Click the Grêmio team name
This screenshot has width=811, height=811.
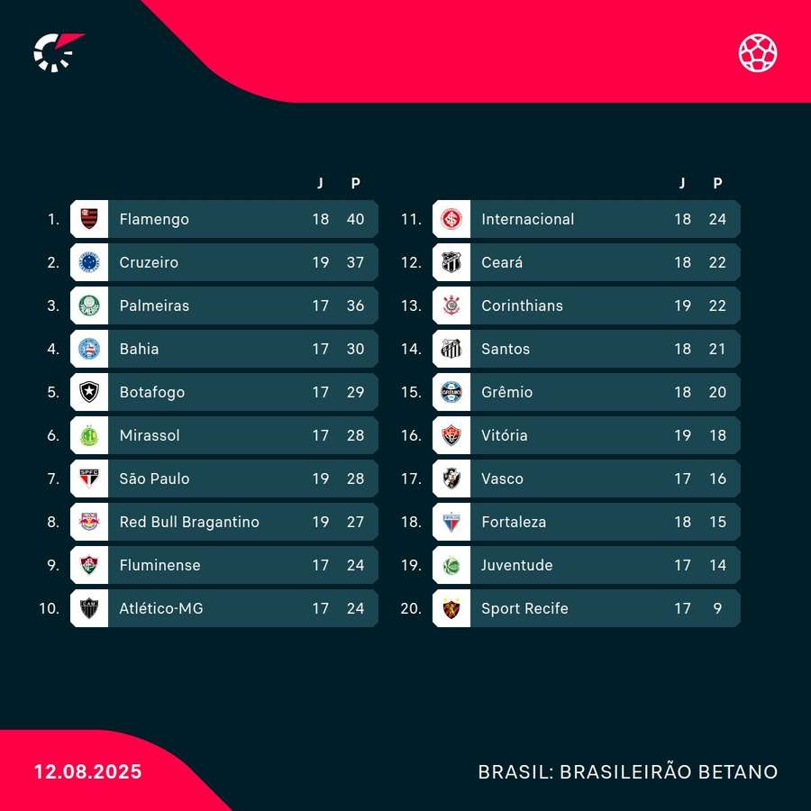tap(506, 392)
